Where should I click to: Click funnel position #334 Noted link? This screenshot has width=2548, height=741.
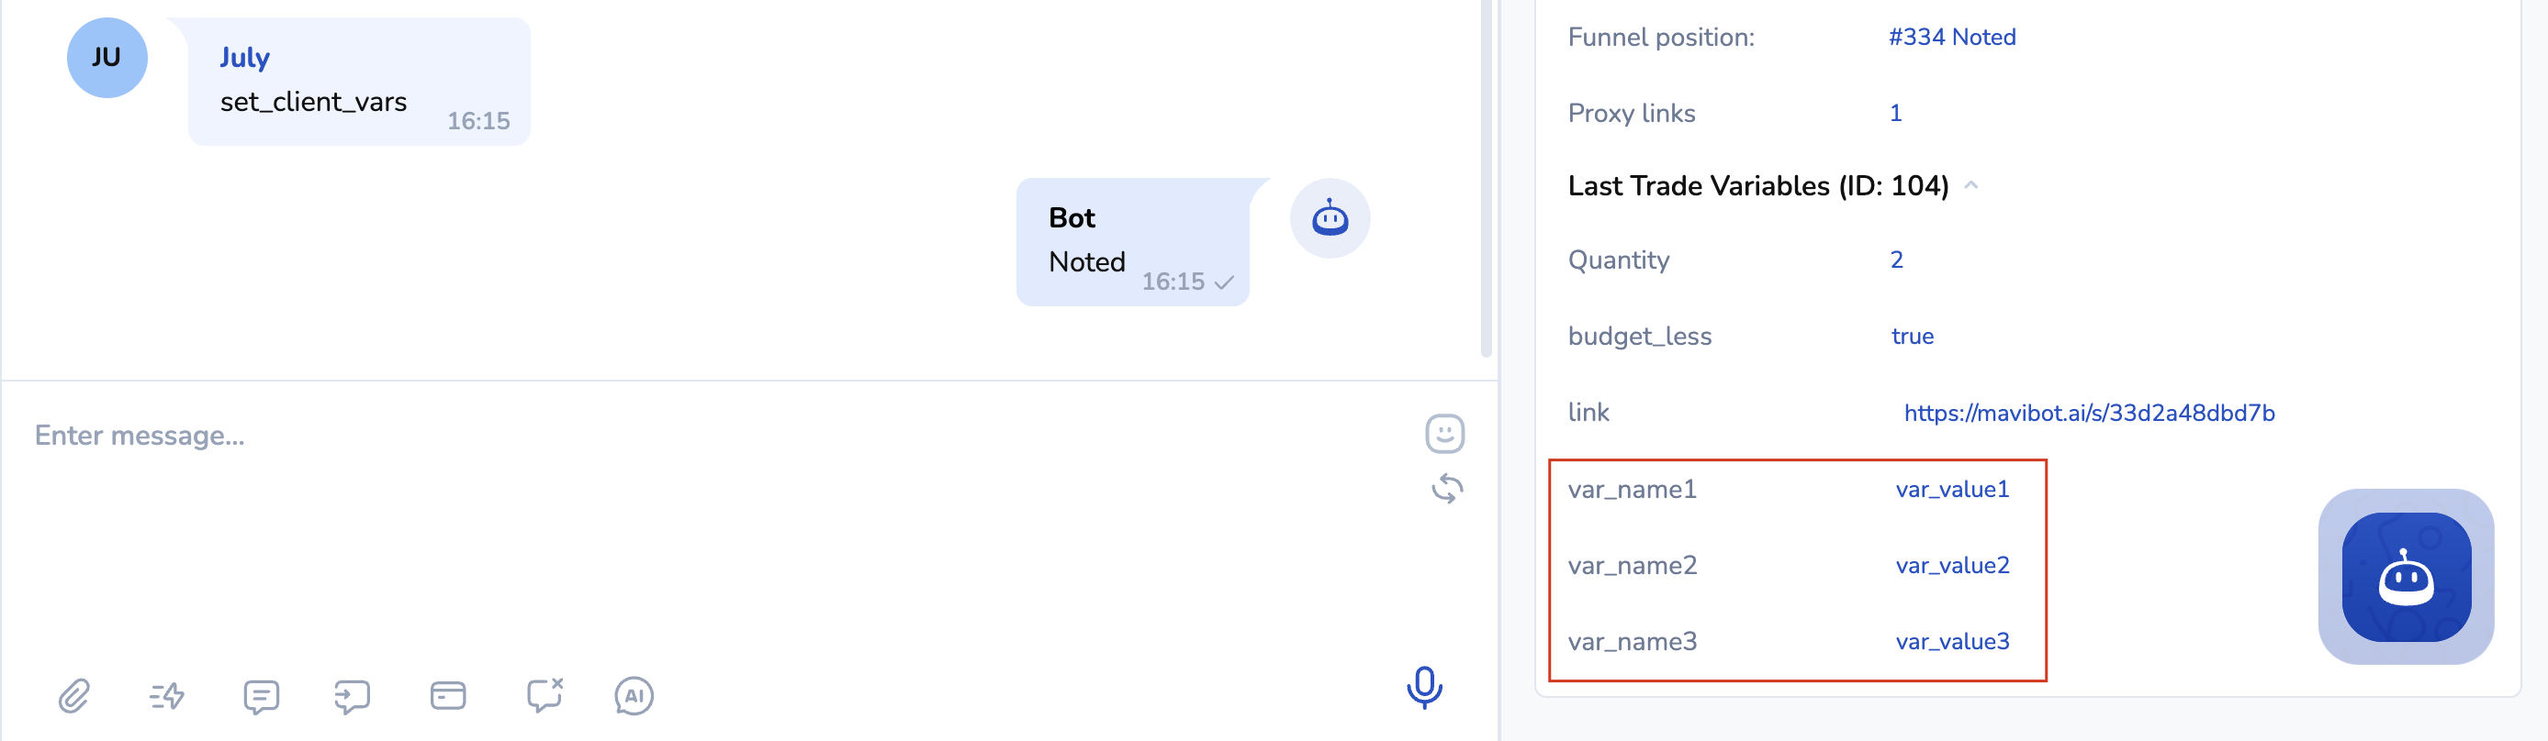tap(1951, 38)
